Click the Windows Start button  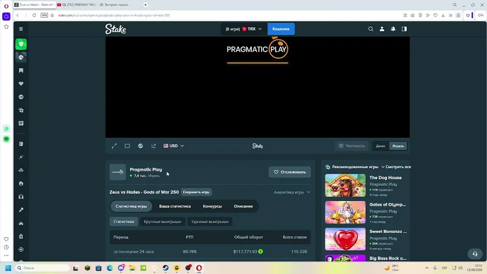coord(8,268)
